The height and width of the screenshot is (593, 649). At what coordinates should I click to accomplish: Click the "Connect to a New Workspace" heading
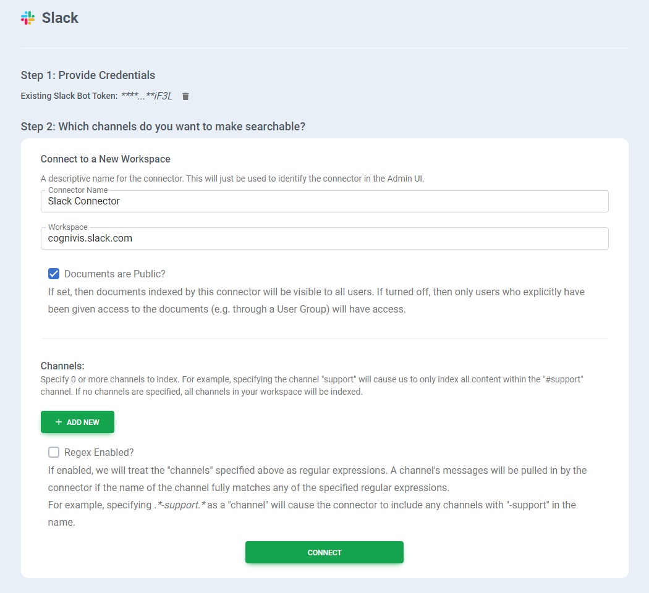tap(105, 159)
